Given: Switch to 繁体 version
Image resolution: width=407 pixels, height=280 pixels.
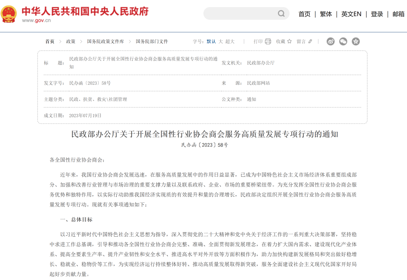Looking at the screenshot, I should tap(326, 14).
